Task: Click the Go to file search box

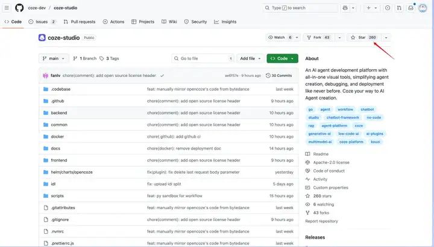Action: (203, 58)
